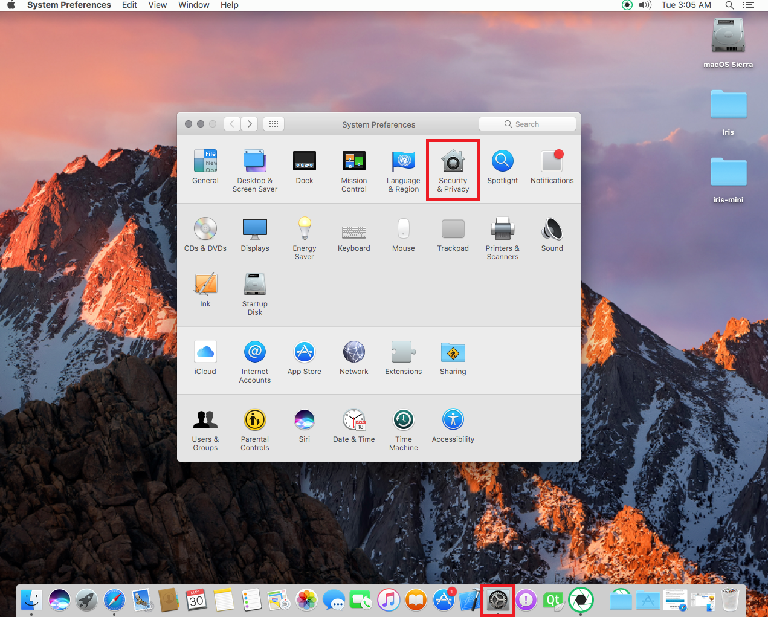The height and width of the screenshot is (617, 768).
Task: Select the macOS Sierra disk on desktop
Action: (x=728, y=43)
